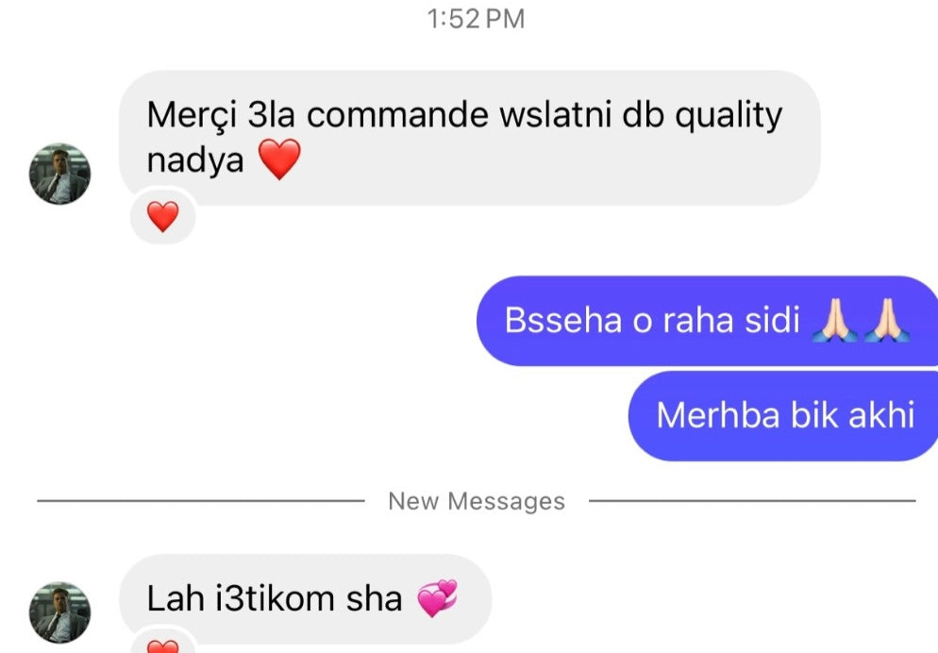938x653 pixels.
Task: Tap the avatar next to "Lah i3tikom sha"
Action: click(59, 612)
